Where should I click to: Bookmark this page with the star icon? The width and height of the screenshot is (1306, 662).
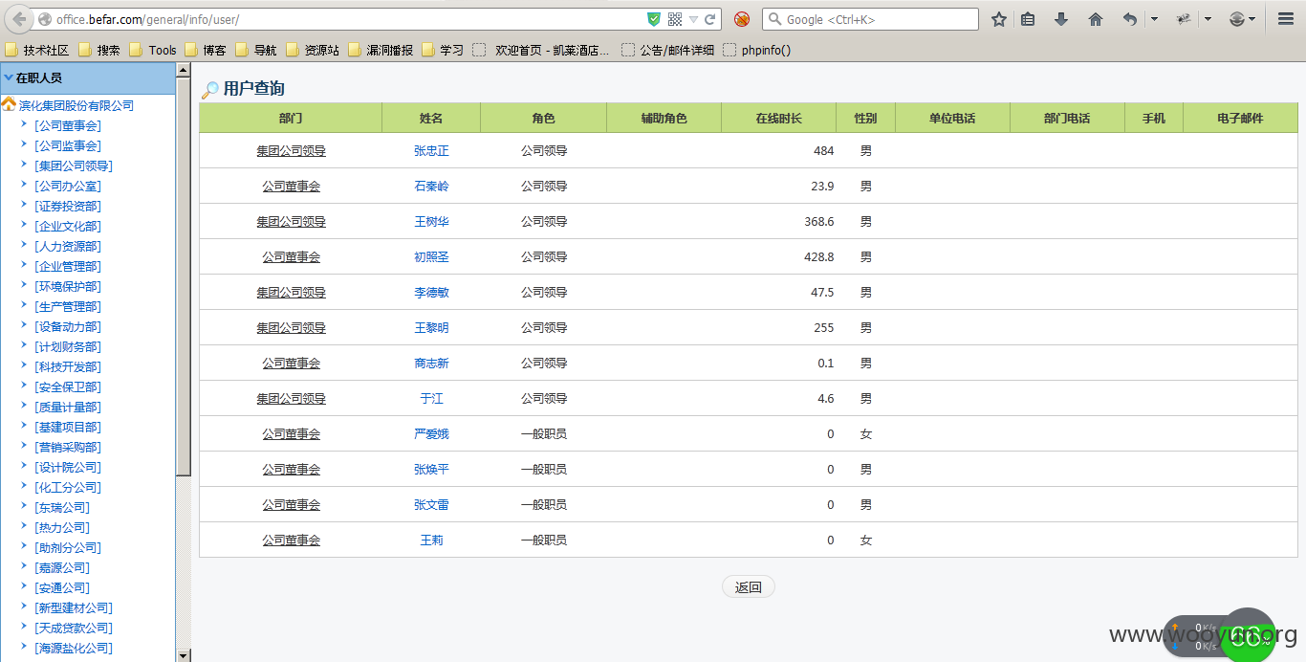click(999, 19)
